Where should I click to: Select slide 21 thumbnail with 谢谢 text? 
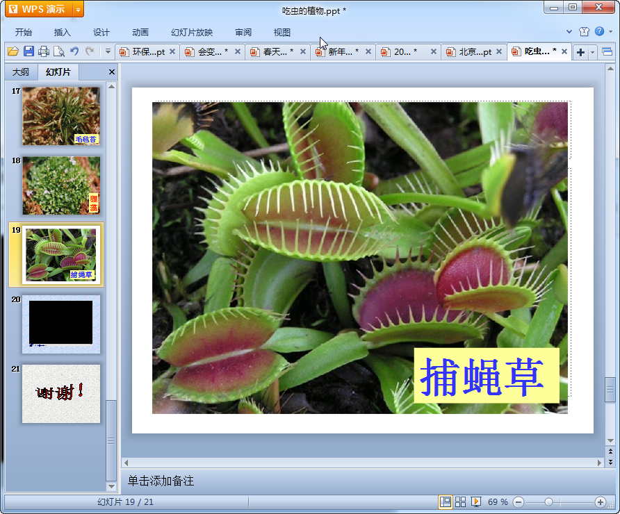coord(61,394)
